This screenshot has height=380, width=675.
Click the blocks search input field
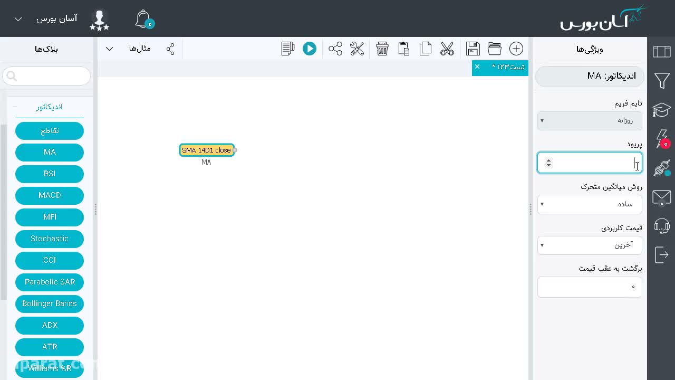(x=46, y=76)
